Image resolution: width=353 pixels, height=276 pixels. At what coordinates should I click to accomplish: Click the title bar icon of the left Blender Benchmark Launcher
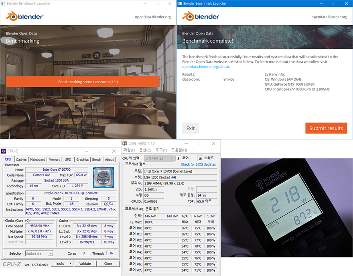(x=3, y=3)
